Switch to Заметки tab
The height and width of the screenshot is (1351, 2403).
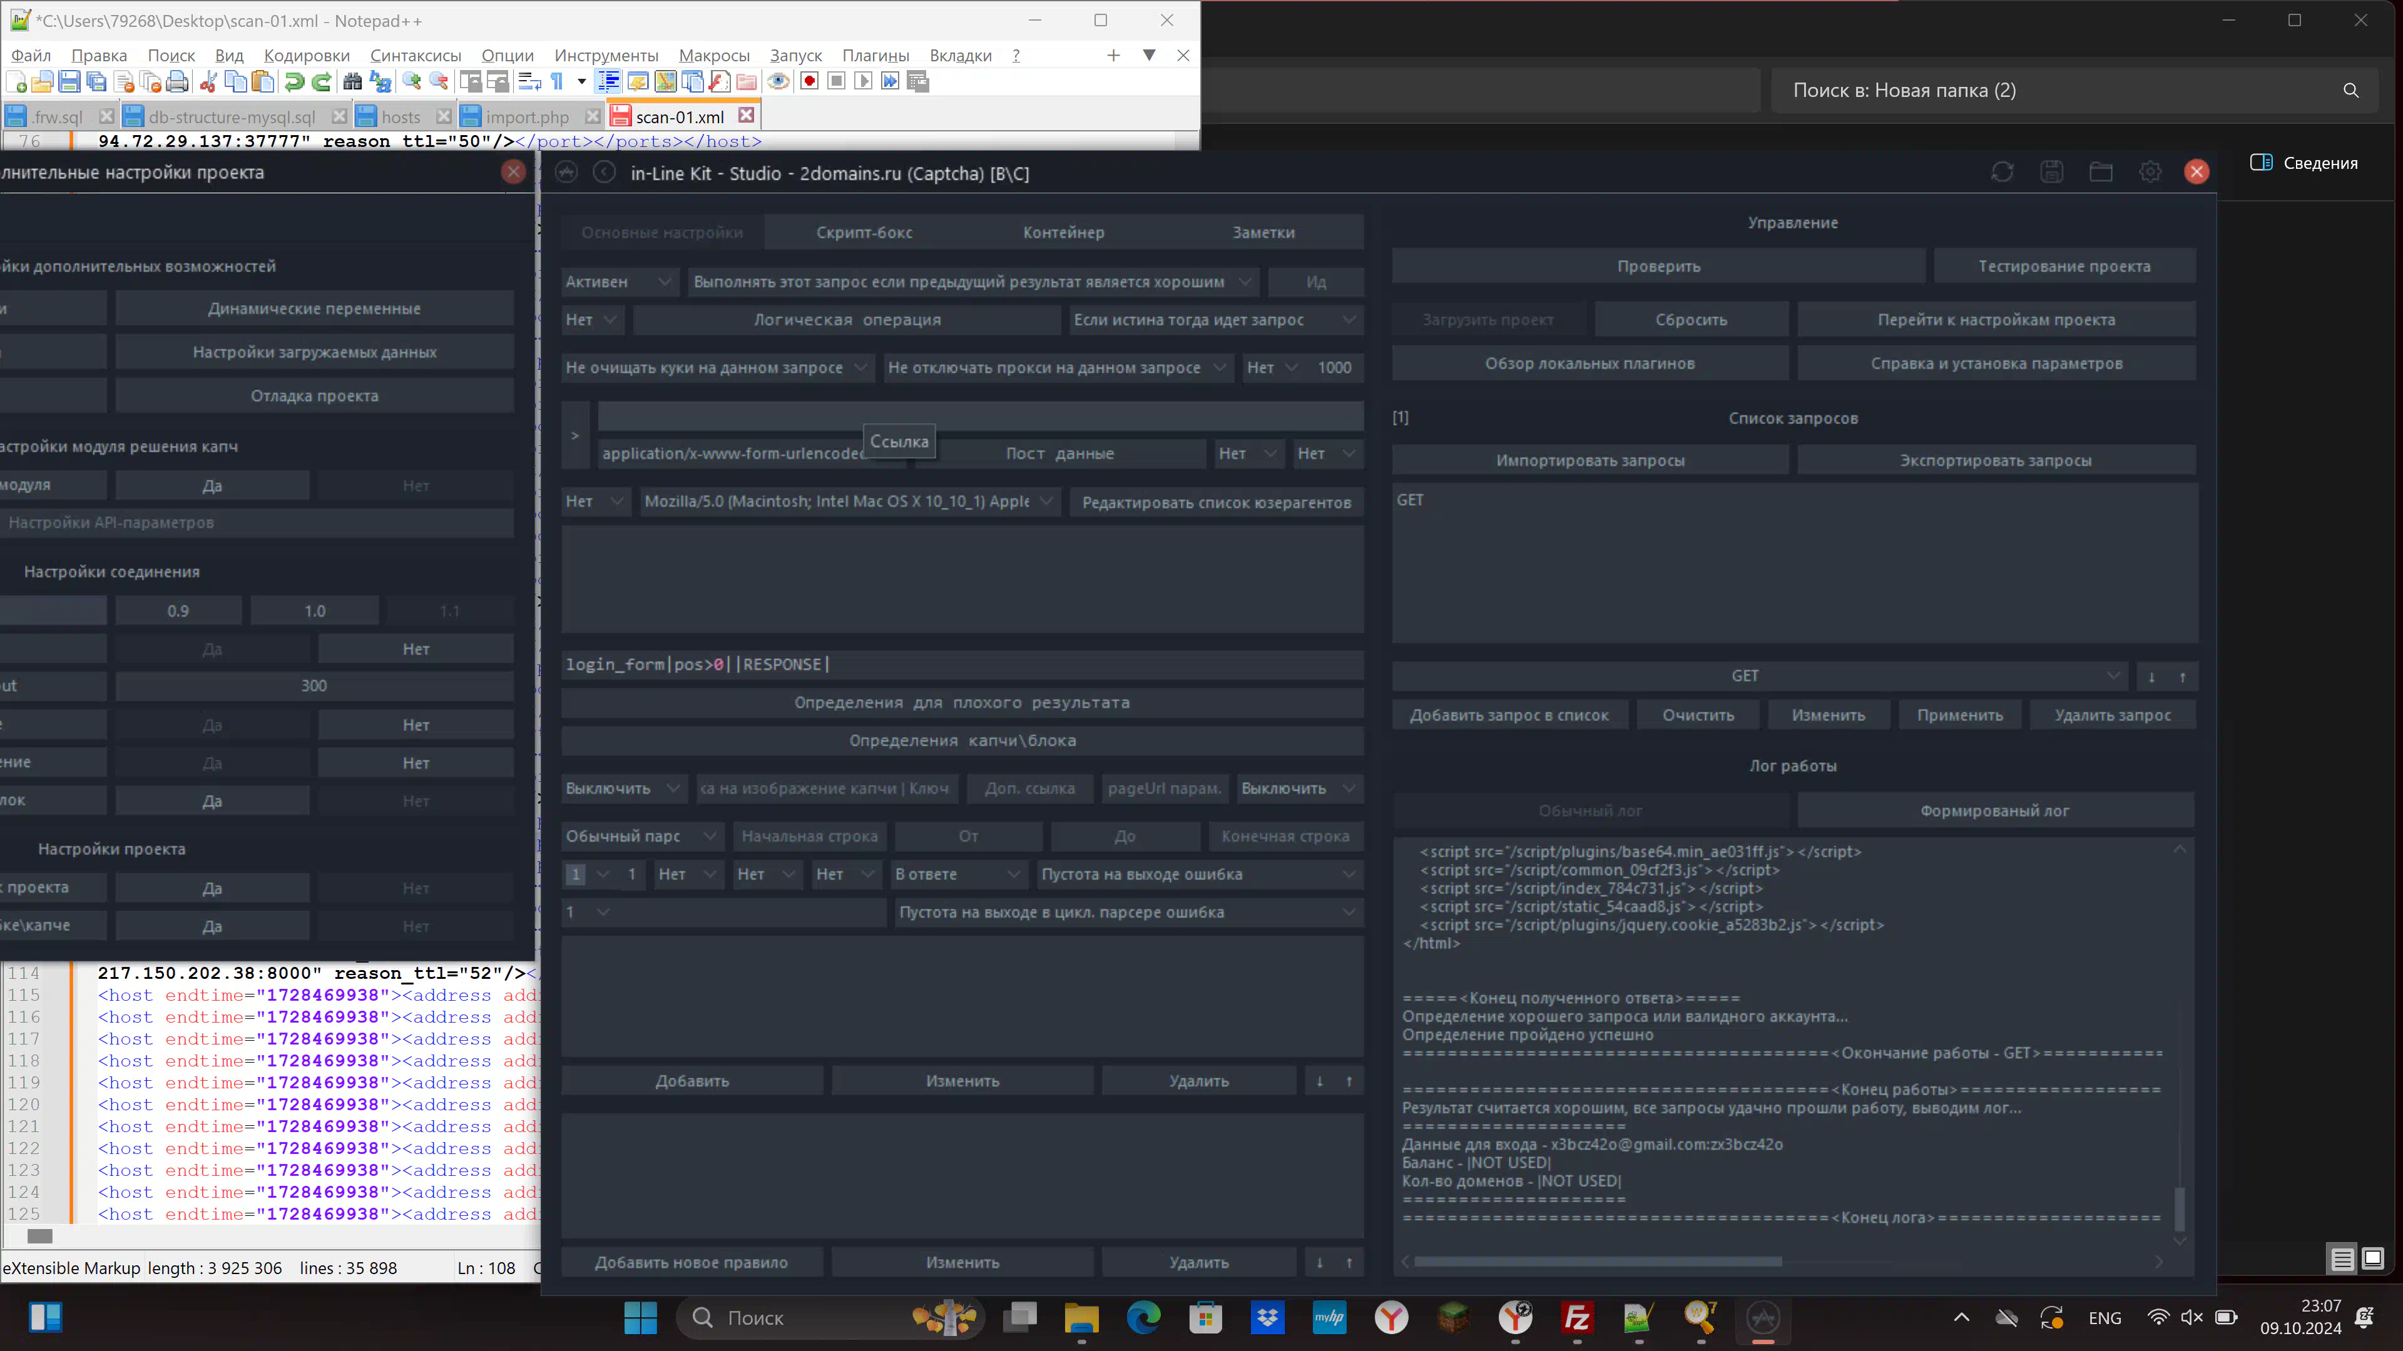click(1263, 232)
